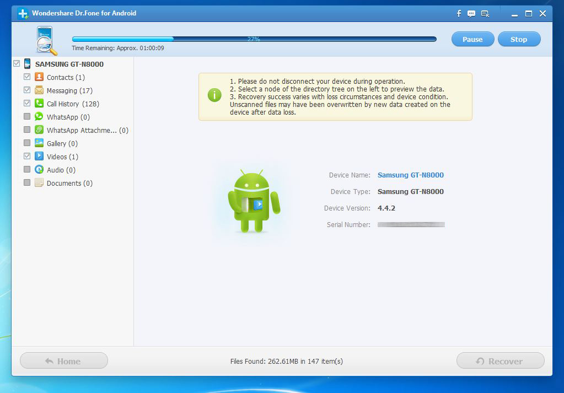Click the Messaging envelope icon
This screenshot has height=393, width=564.
click(39, 90)
